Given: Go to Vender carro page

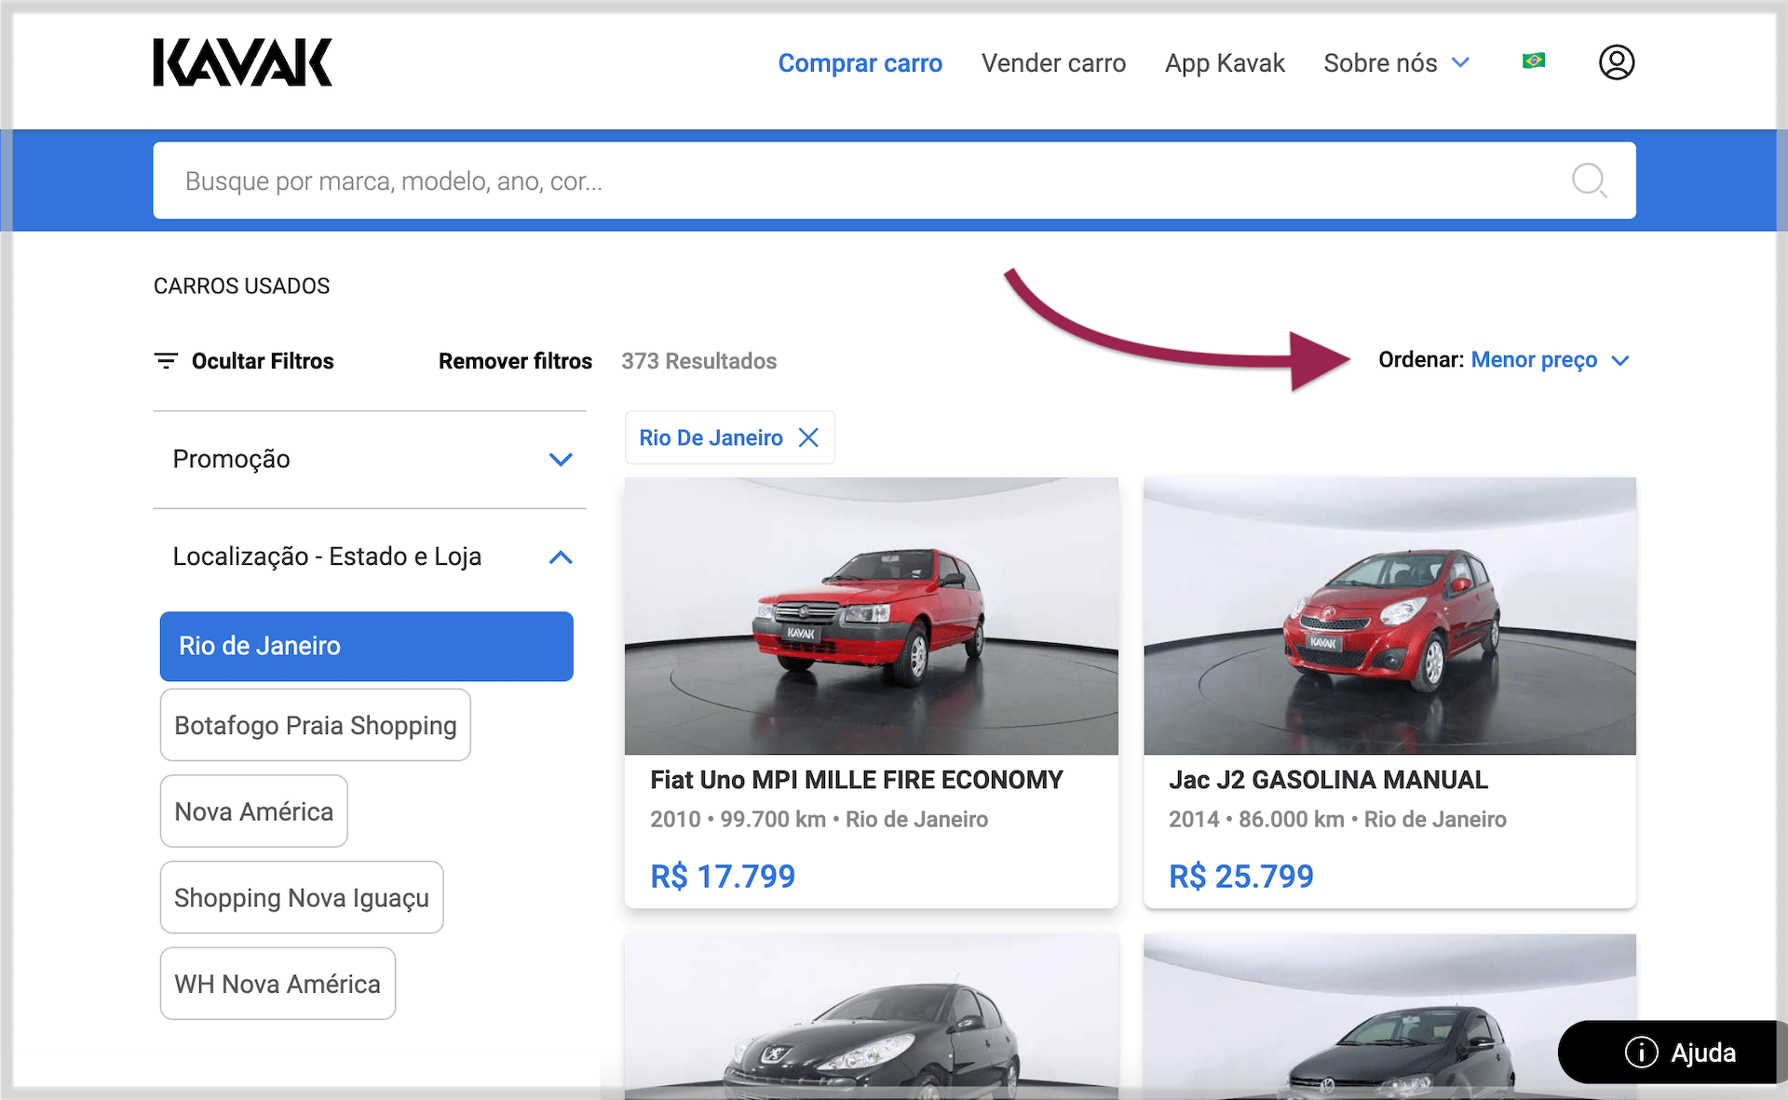Looking at the screenshot, I should click(1053, 63).
